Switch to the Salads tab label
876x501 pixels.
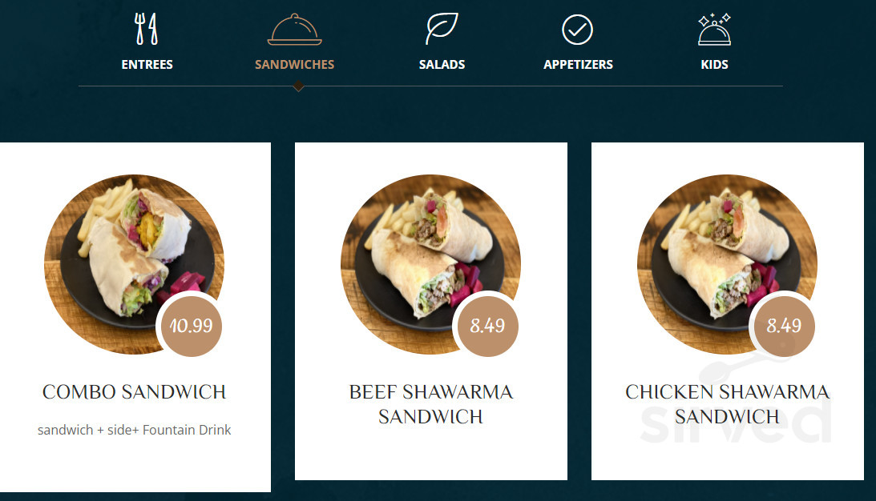pos(442,65)
